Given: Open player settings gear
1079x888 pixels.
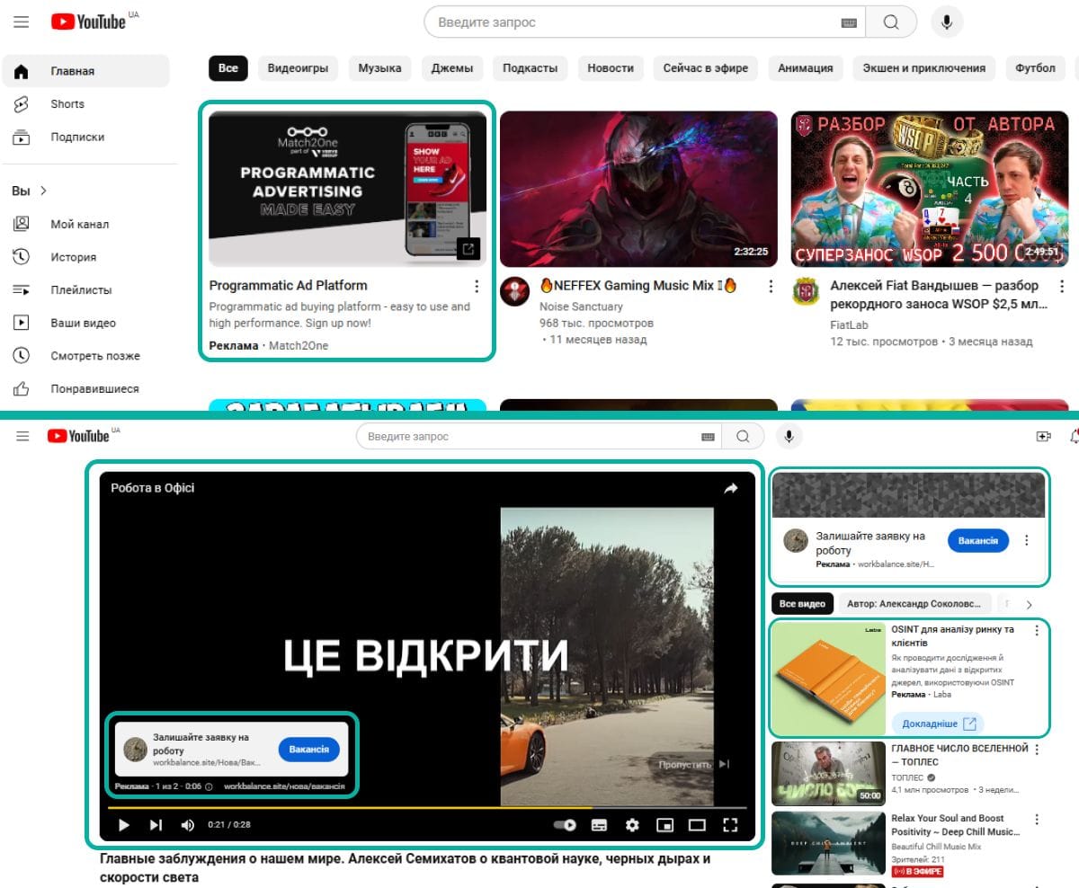Looking at the screenshot, I should coord(632,824).
